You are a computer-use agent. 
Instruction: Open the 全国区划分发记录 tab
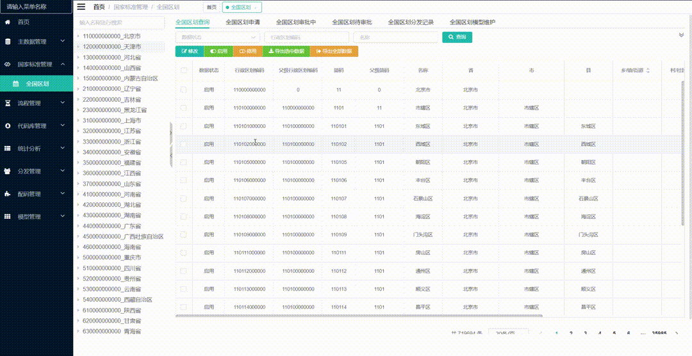(x=411, y=22)
